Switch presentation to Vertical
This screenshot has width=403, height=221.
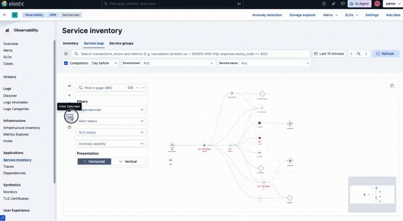(128, 161)
